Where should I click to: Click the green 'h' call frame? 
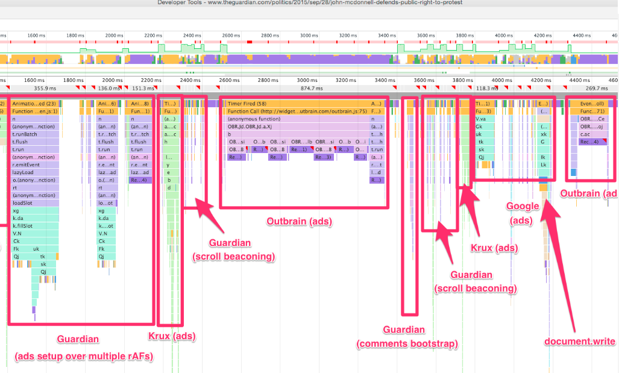click(171, 142)
